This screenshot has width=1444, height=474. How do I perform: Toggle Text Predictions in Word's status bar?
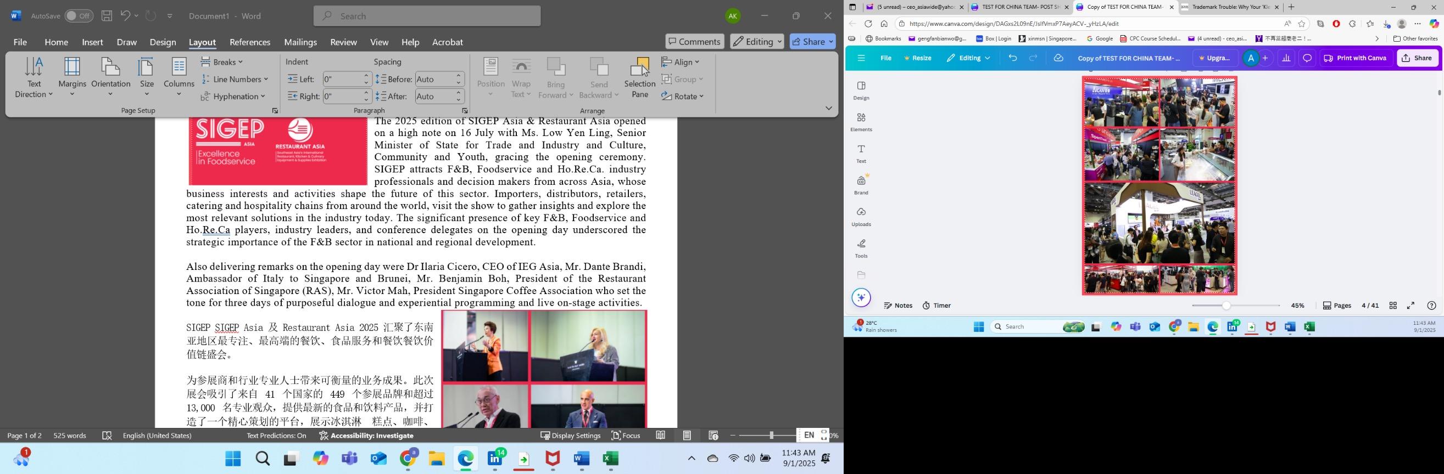click(x=276, y=436)
